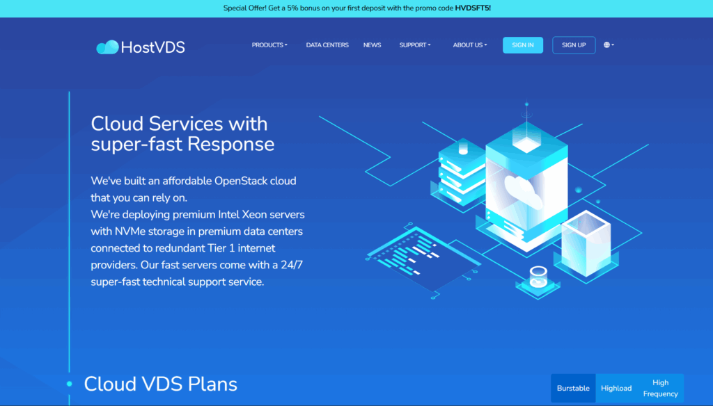Expand the Support dropdown menu

pyautogui.click(x=415, y=45)
